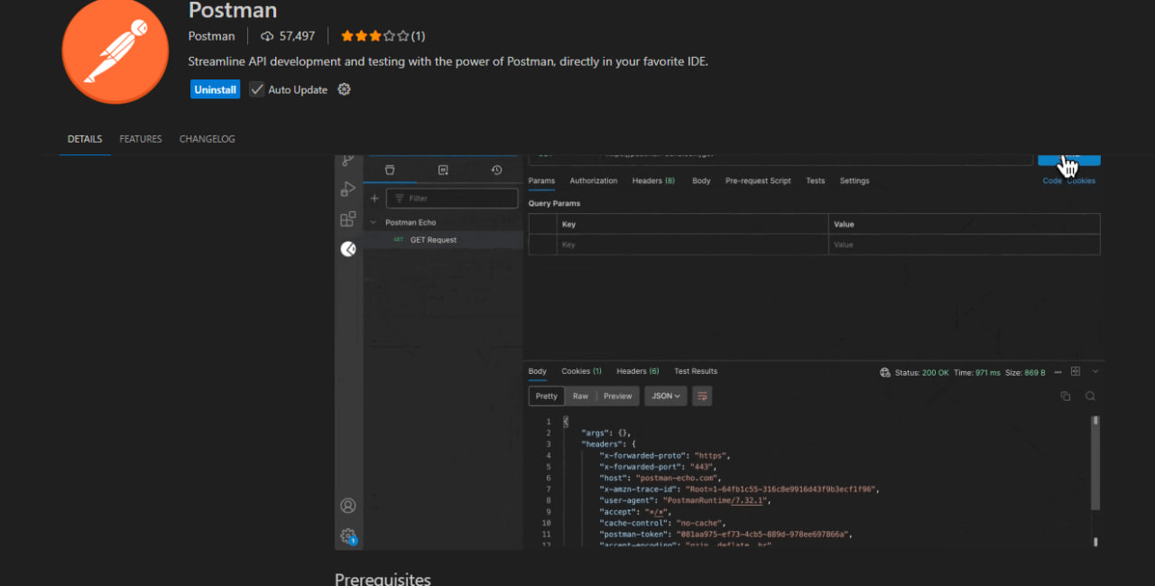Viewport: 1155px width, 586px height.
Task: Click the network globe icon beside Status
Action: [885, 372]
